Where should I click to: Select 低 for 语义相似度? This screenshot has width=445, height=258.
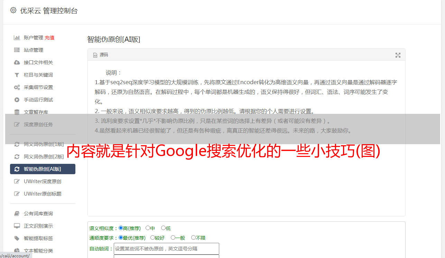tap(163, 228)
